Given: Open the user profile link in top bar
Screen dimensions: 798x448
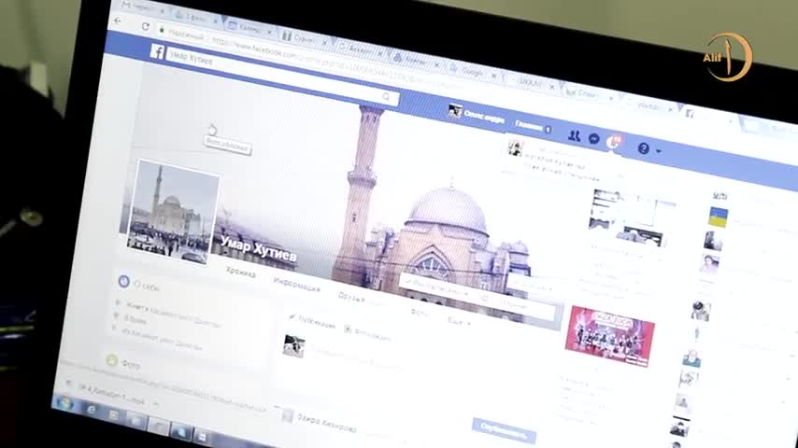Looking at the screenshot, I should [477, 115].
